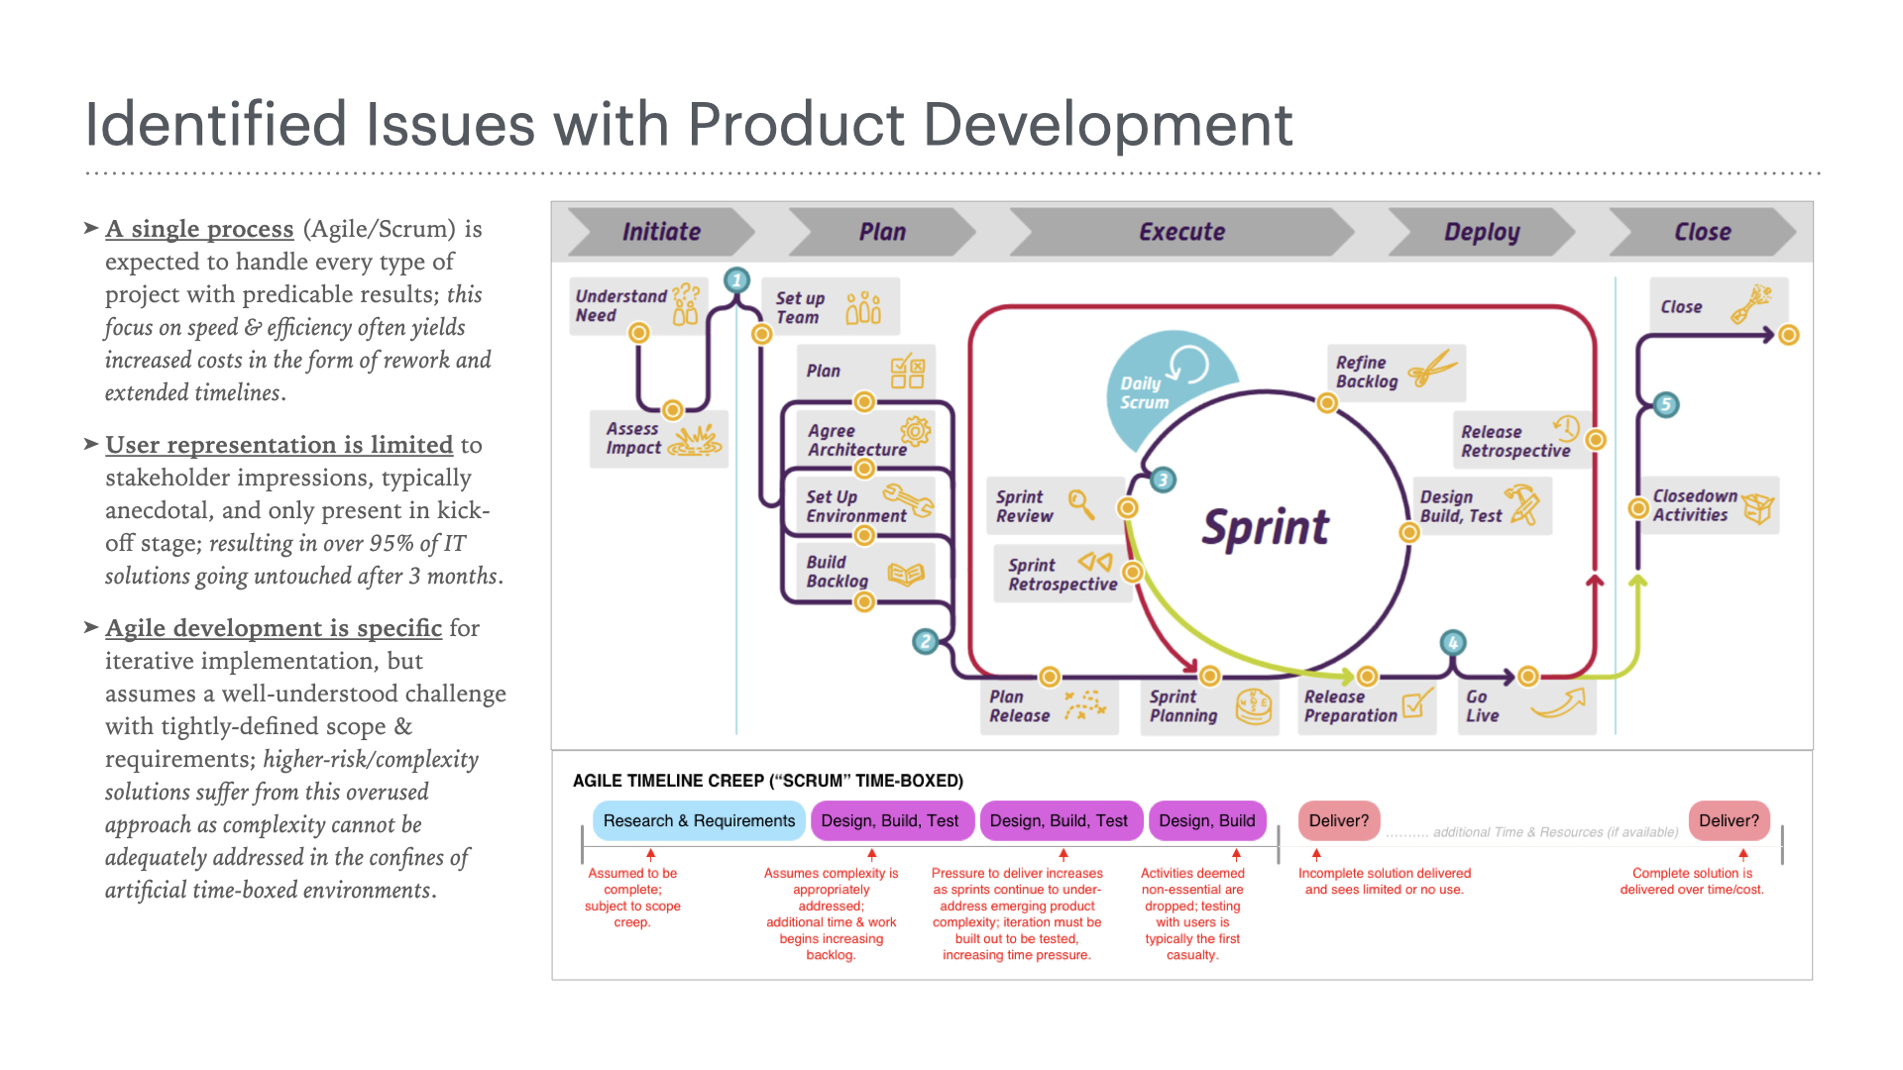Click the underlined 'A single process' text
This screenshot has height=1070, width=1903.
coord(199,229)
